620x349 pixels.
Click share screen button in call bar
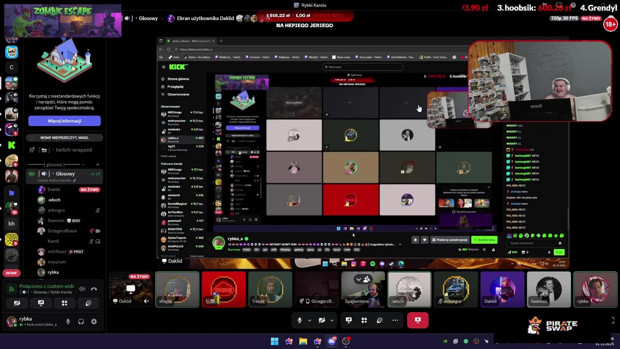click(x=349, y=320)
